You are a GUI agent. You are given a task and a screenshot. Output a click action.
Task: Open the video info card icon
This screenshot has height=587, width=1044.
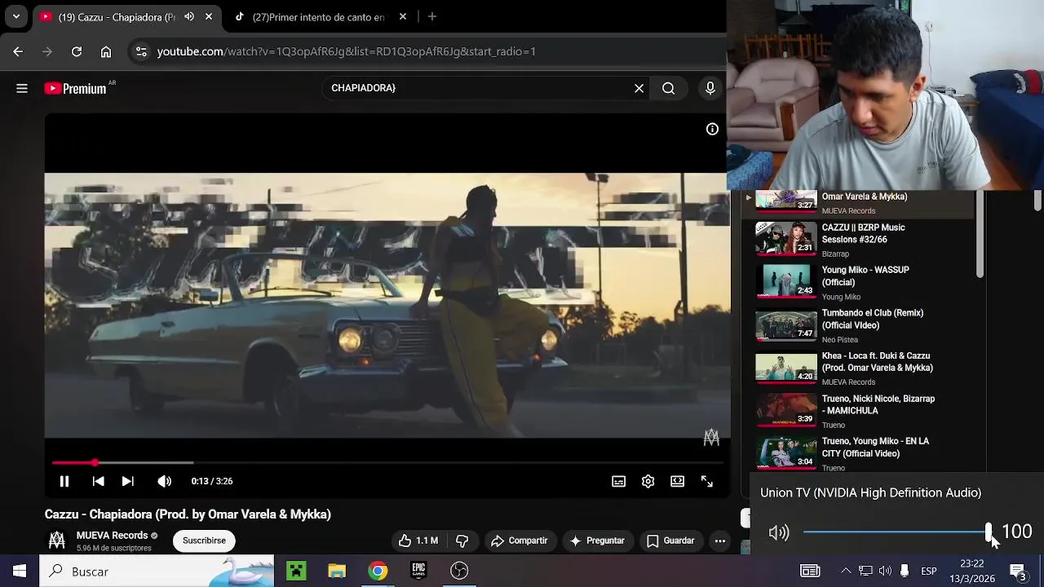[712, 129]
